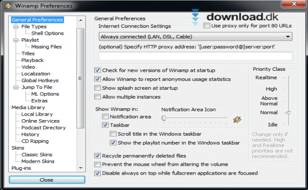Select the Skins category
This screenshot has height=190, width=308.
point(18,148)
